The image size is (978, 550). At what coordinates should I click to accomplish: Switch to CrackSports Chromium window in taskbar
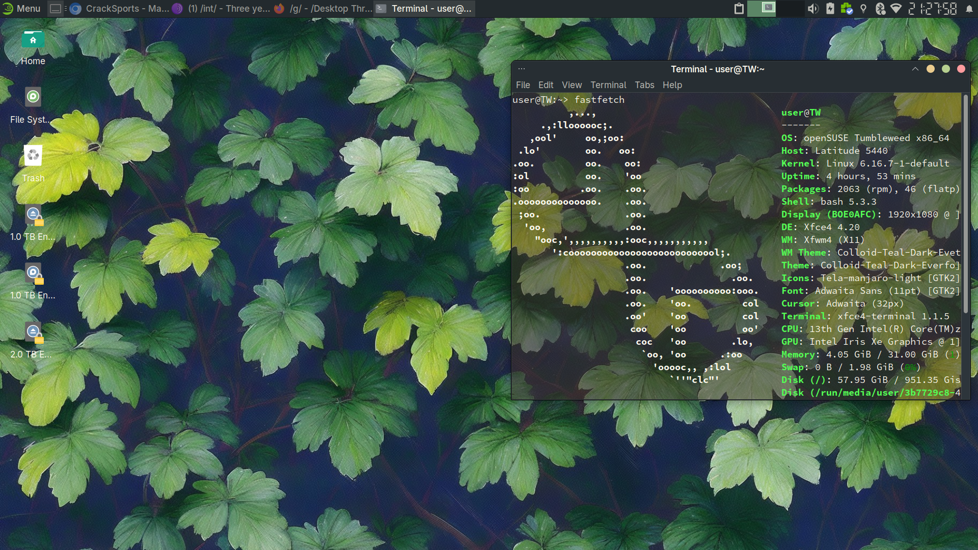(119, 9)
